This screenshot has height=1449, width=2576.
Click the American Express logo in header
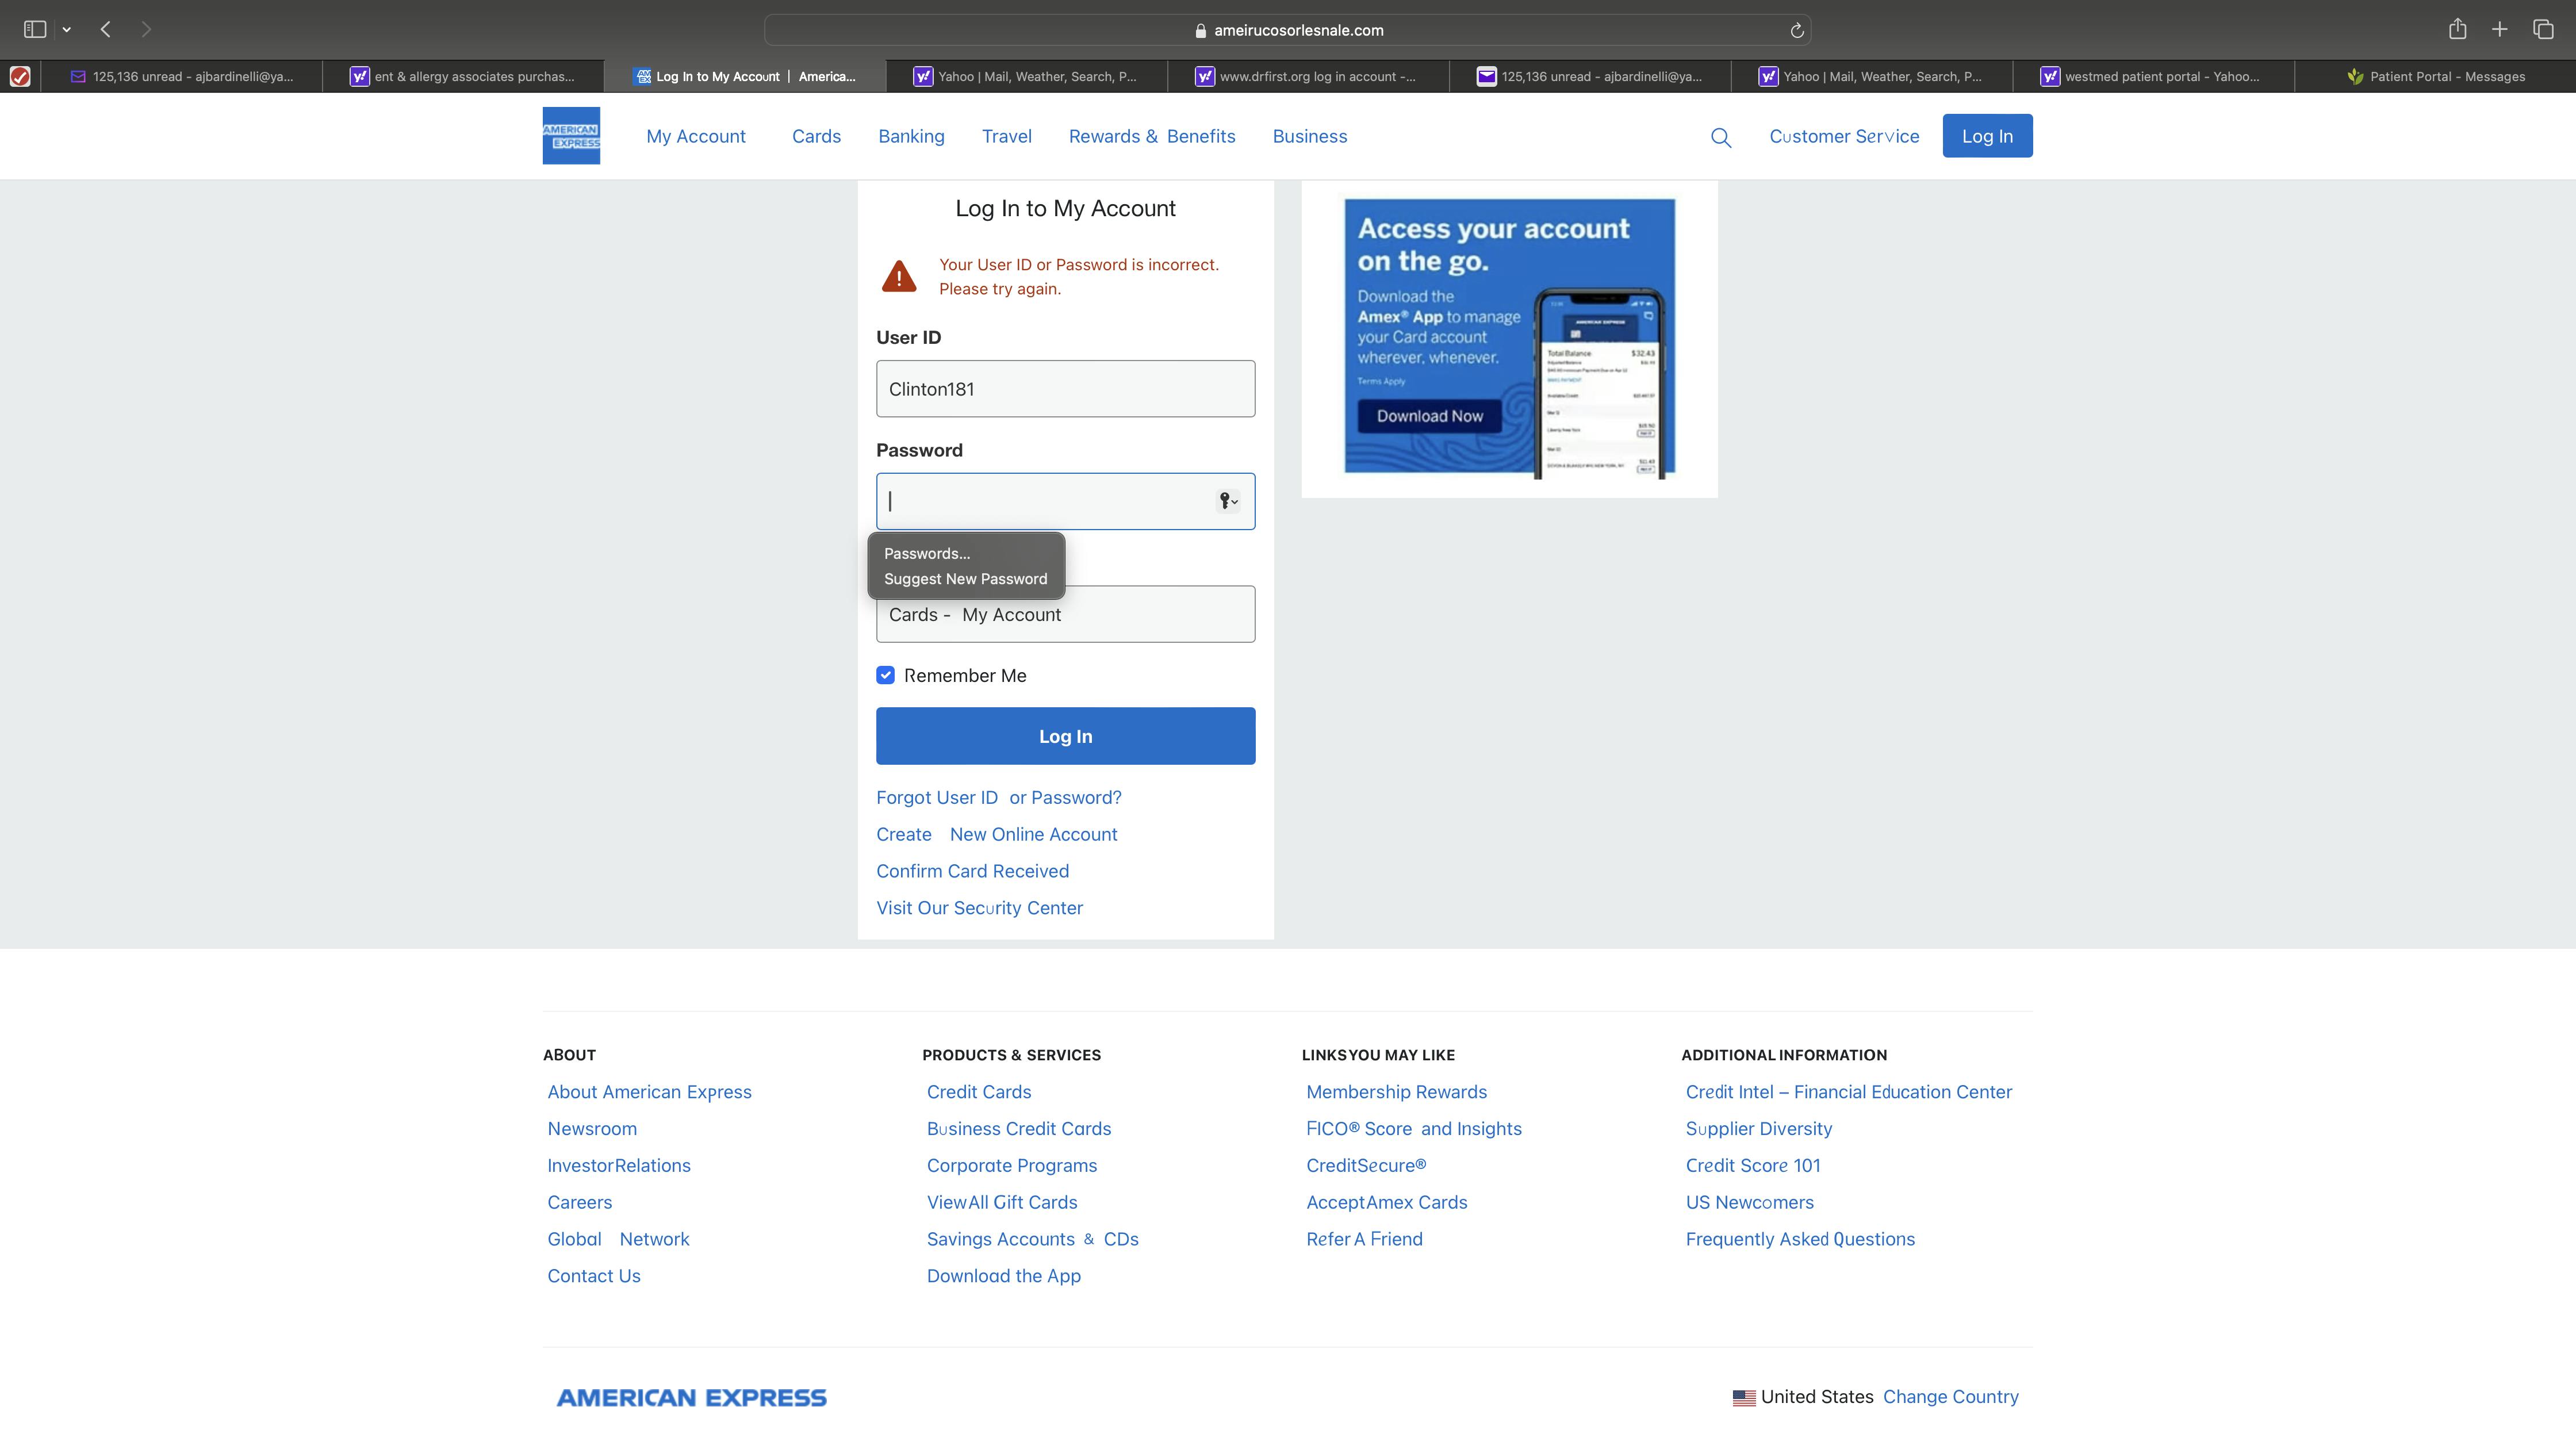click(x=571, y=136)
